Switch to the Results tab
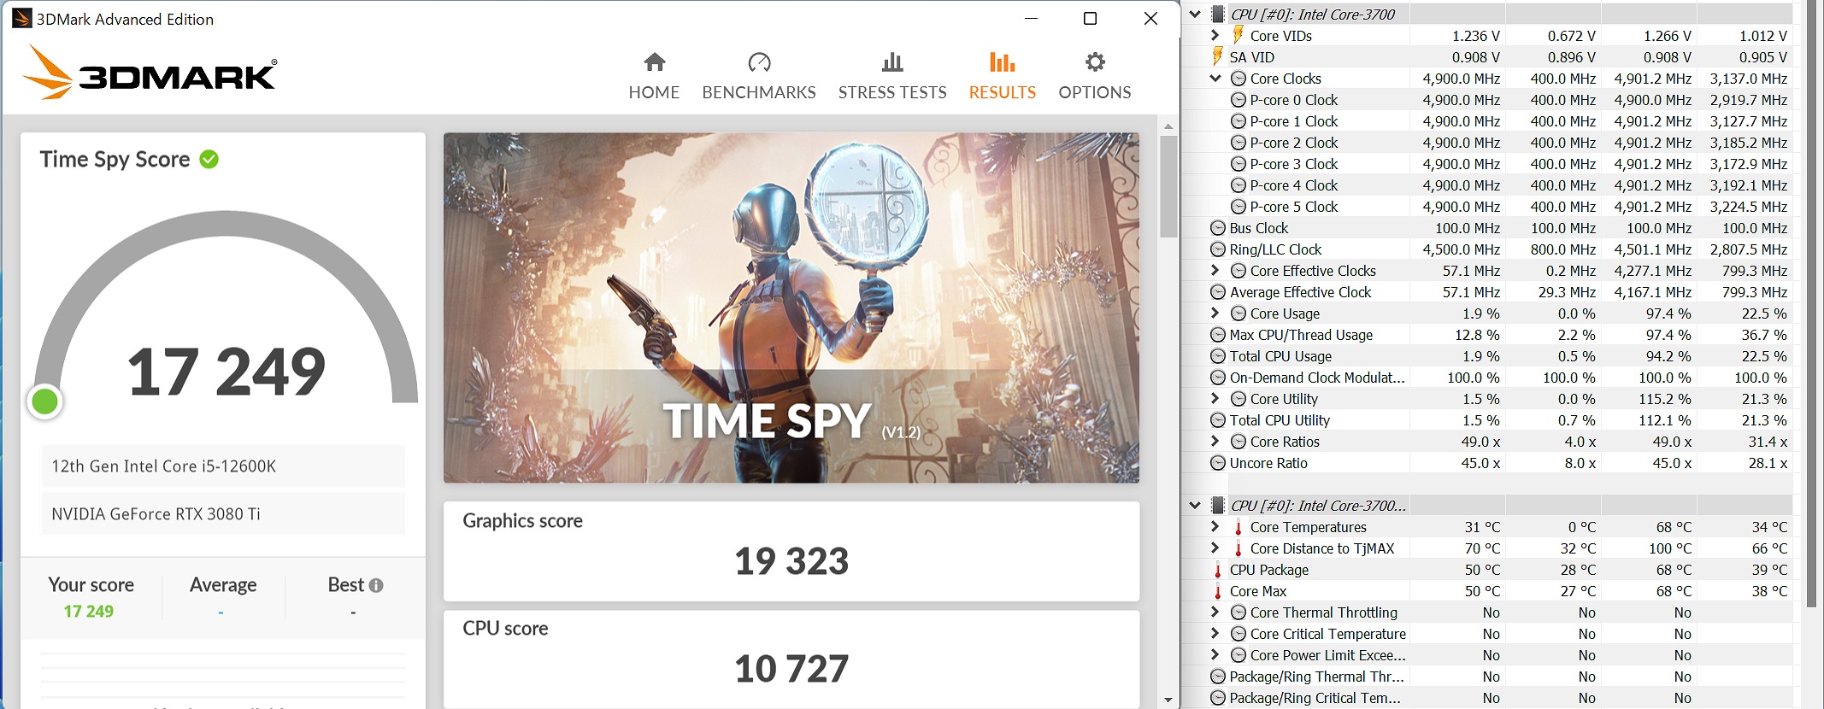Viewport: 1824px width, 709px height. [1002, 75]
